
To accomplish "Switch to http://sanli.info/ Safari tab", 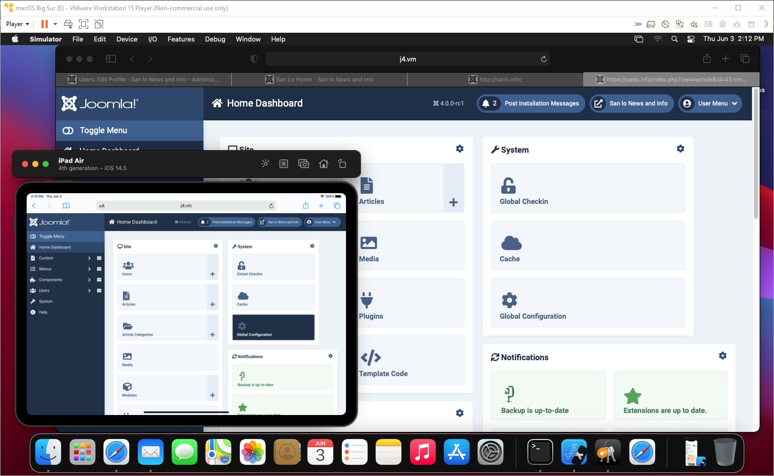I will (495, 79).
